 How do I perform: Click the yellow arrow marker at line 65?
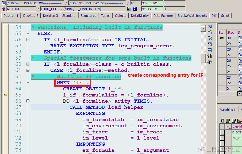coord(6,95)
